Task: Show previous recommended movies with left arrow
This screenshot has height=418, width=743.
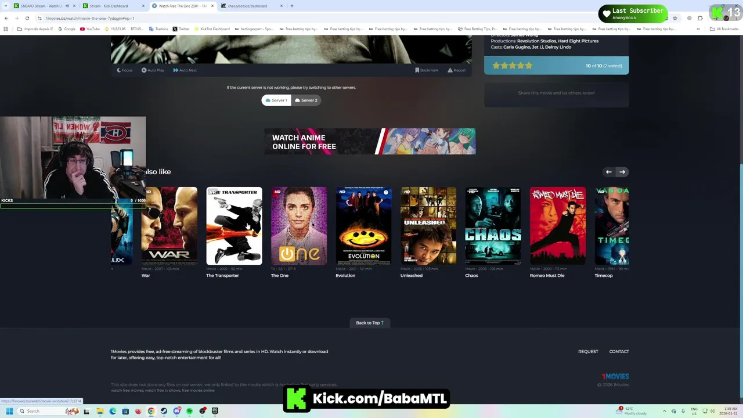Action: pos(608,172)
